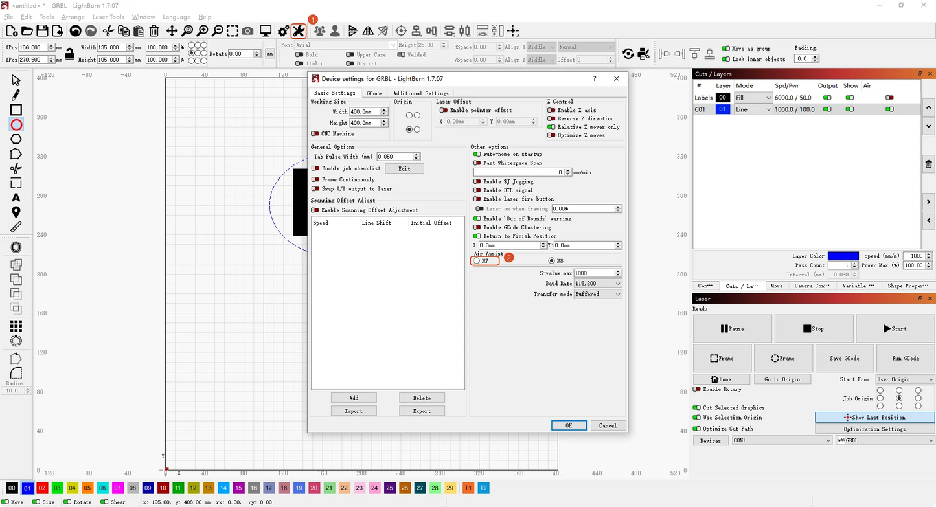The image size is (936, 507).
Task: Click Cancel in Device settings dialog
Action: (608, 425)
